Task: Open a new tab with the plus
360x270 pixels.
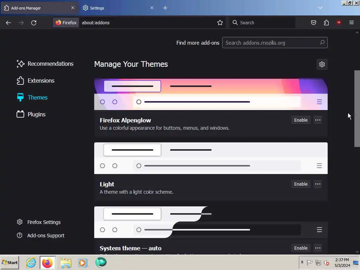Action: [165, 8]
